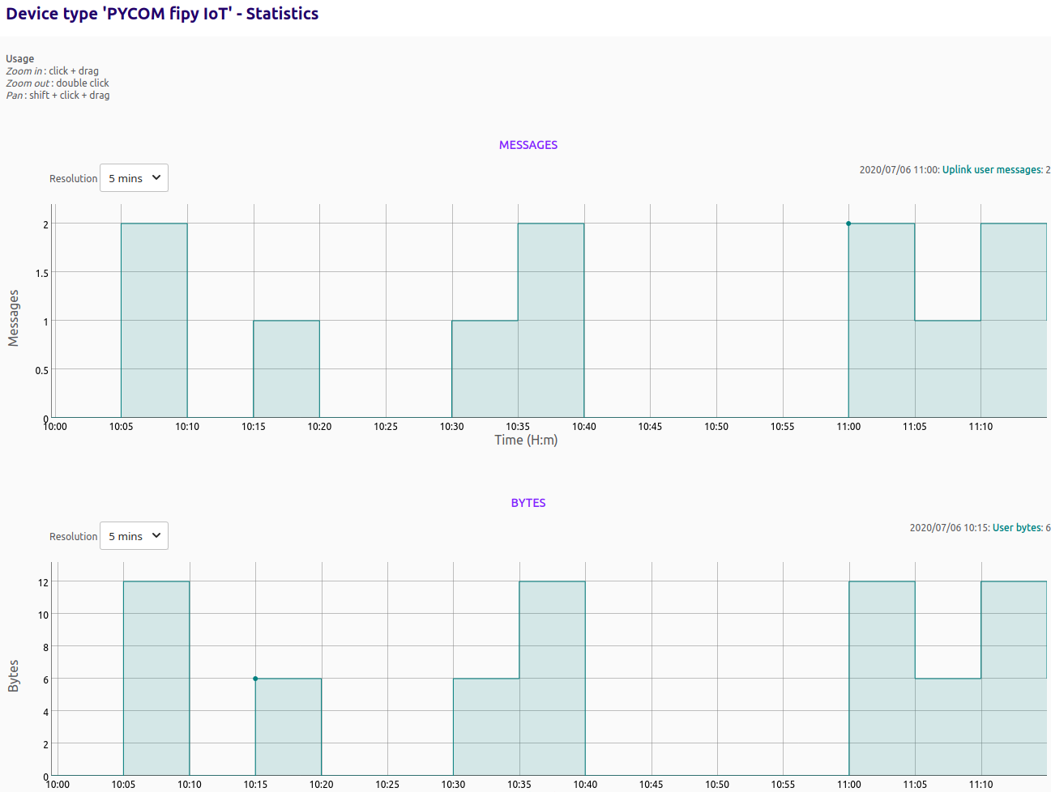
Task: Click the MESSAGES chart title
Action: click(528, 145)
